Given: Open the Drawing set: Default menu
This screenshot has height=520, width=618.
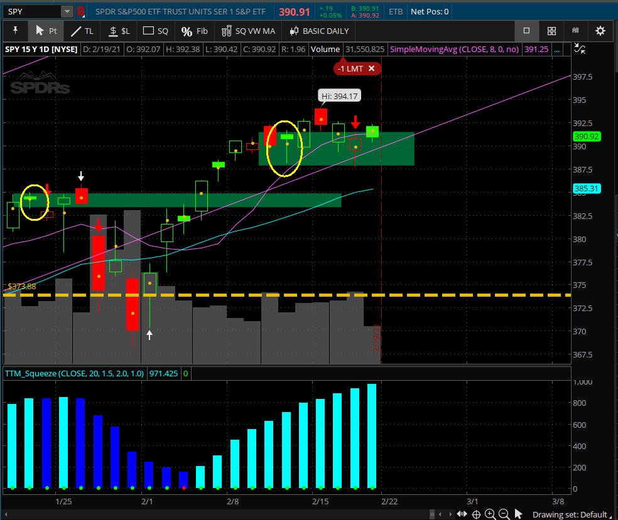Looking at the screenshot, I should coord(571,514).
